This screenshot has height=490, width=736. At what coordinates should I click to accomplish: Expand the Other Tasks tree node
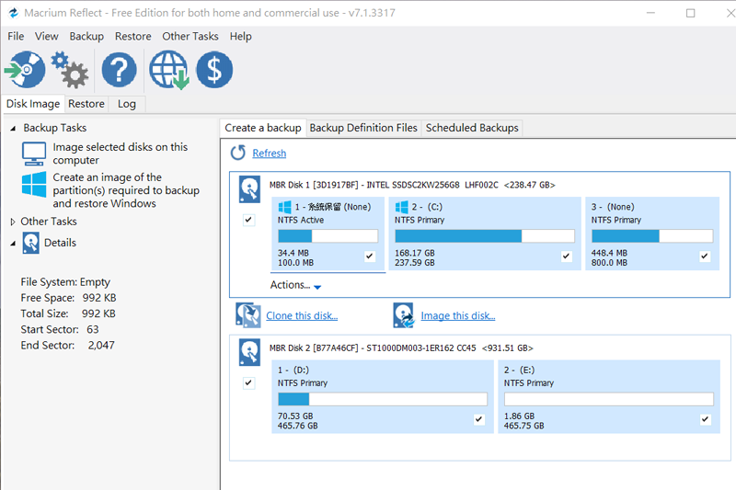(13, 222)
